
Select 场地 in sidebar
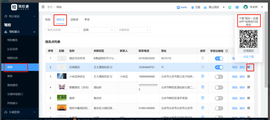(20, 67)
